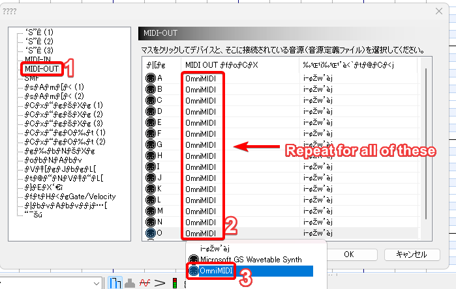Click the Microsoft GS Wavetable Synth icon
The width and height of the screenshot is (456, 289).
point(193,259)
